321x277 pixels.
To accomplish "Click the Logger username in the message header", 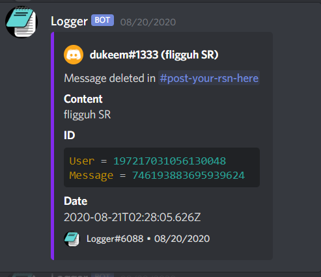I will pyautogui.click(x=69, y=21).
